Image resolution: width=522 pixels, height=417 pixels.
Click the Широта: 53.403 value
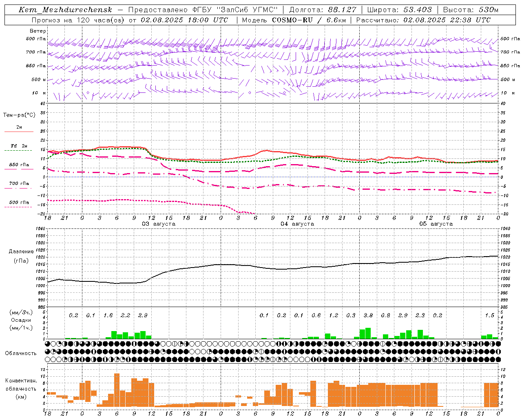tap(399, 10)
